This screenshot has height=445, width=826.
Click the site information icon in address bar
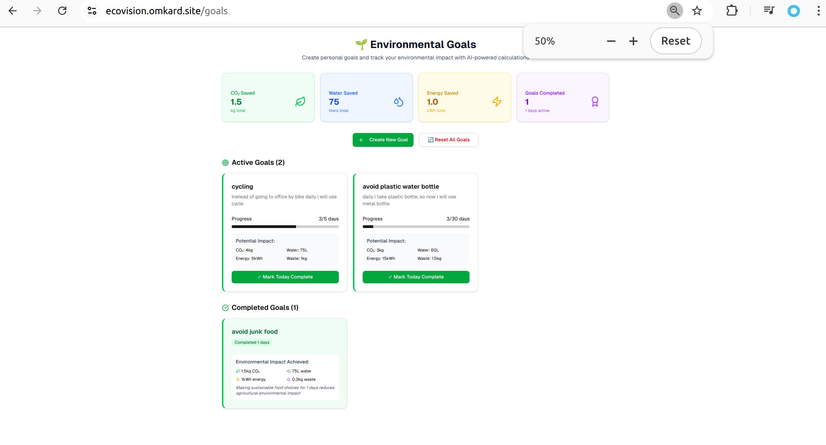point(92,11)
